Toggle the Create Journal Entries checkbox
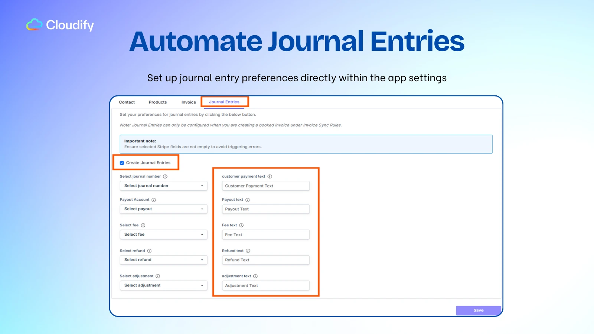Viewport: 594px width, 334px height. (122, 163)
